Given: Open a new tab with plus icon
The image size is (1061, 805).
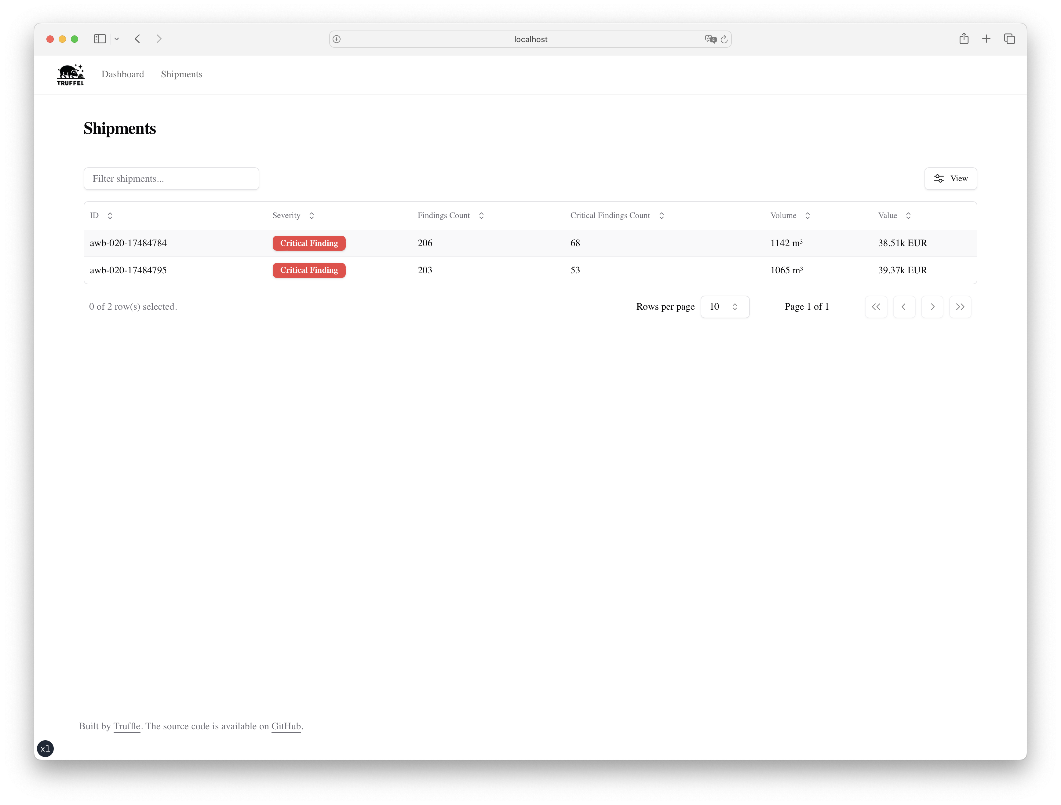Looking at the screenshot, I should (x=986, y=39).
